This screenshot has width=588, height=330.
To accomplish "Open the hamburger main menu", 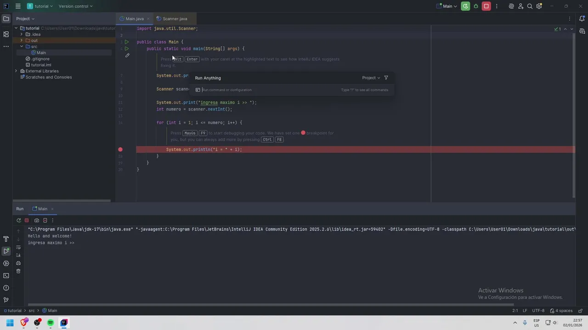I will tap(17, 6).
